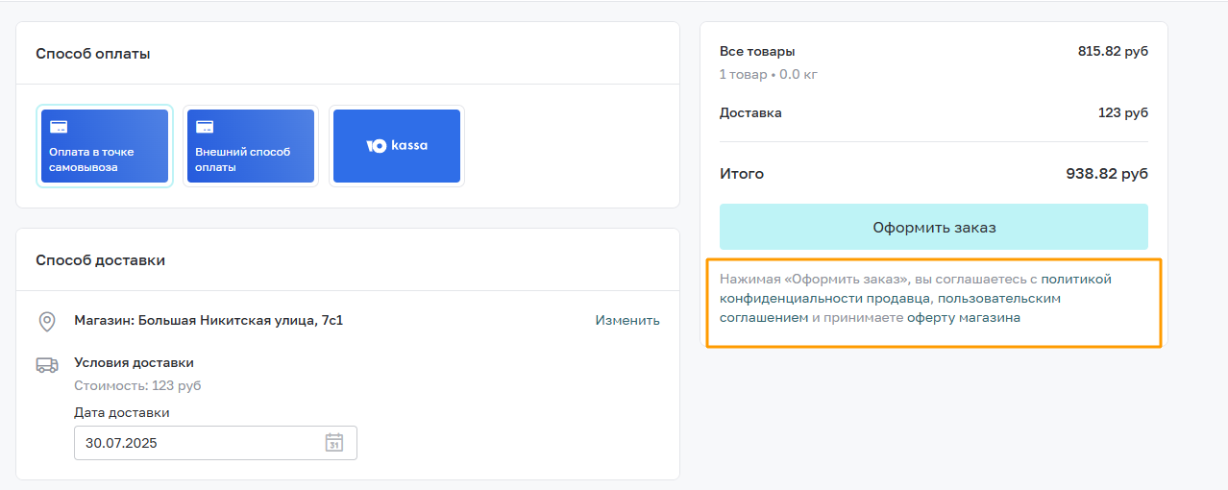
Task: Click the card icon on «Внешний способ оплаты»
Action: (205, 127)
